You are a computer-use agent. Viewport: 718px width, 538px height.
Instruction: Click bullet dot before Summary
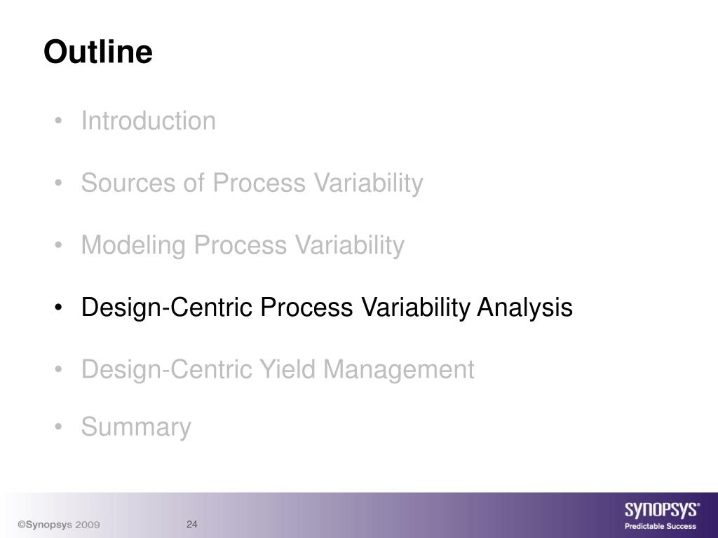pos(57,427)
